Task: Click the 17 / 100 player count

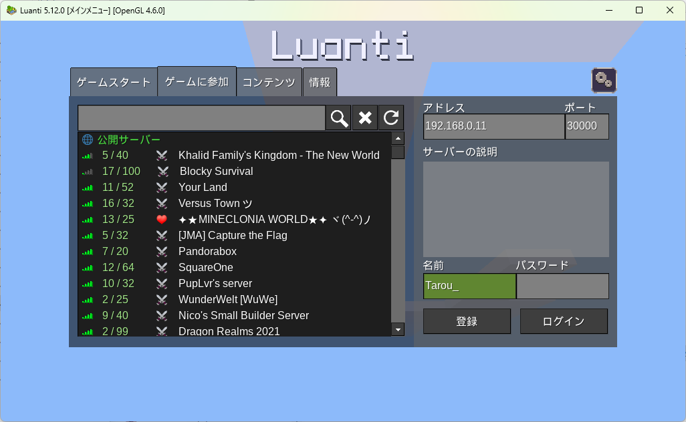Action: click(x=121, y=171)
